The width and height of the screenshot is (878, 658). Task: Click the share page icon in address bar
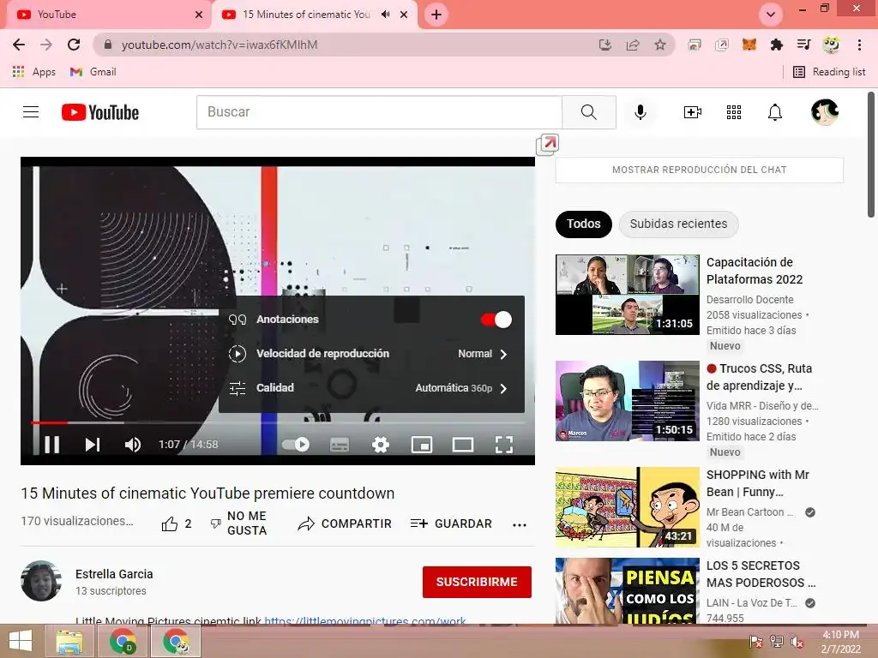click(633, 45)
